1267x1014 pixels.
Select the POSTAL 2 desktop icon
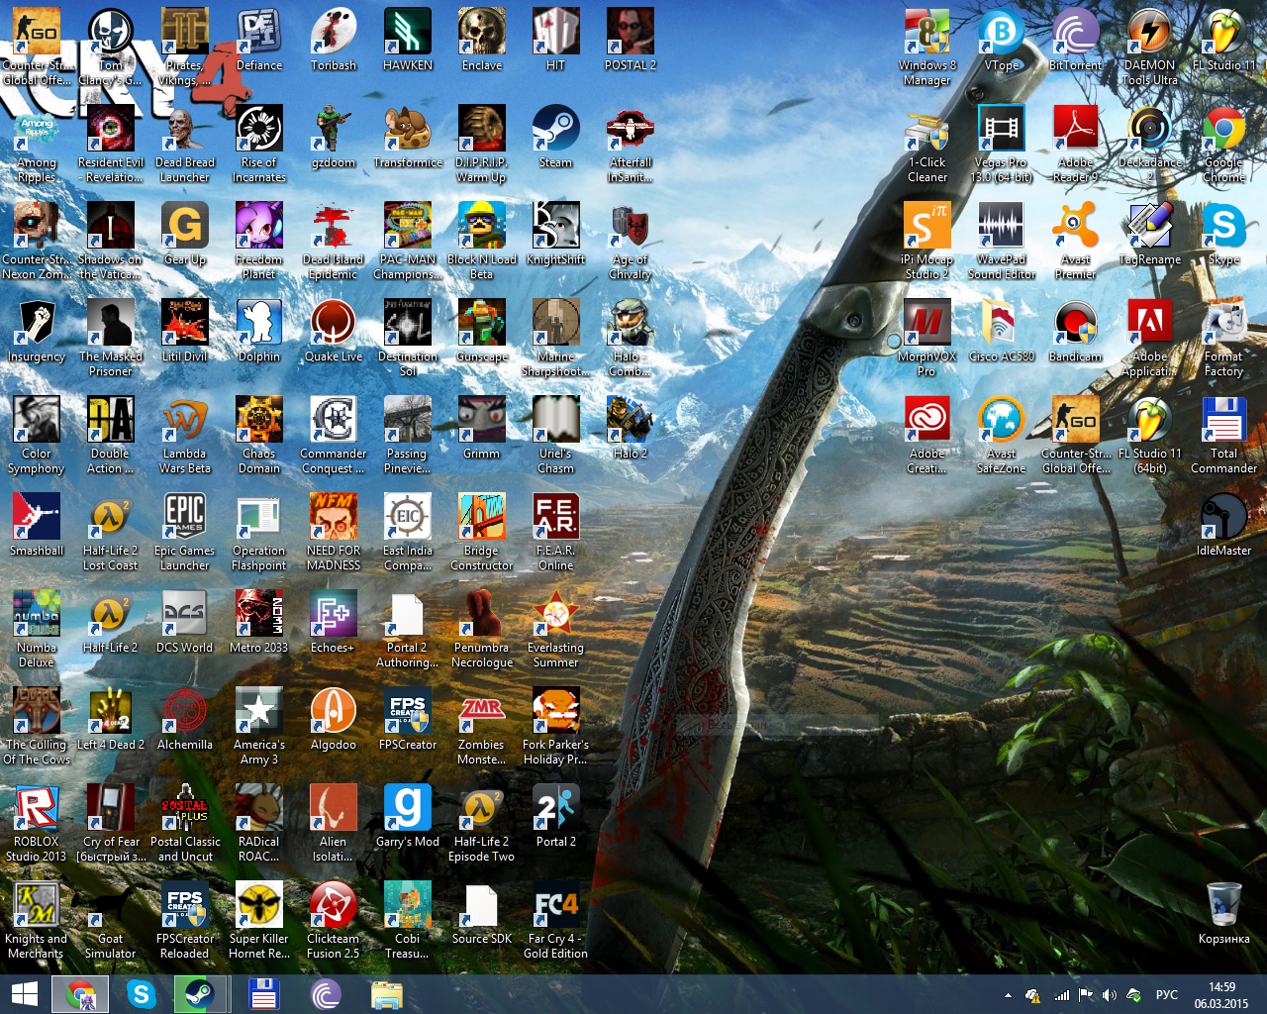click(x=631, y=40)
